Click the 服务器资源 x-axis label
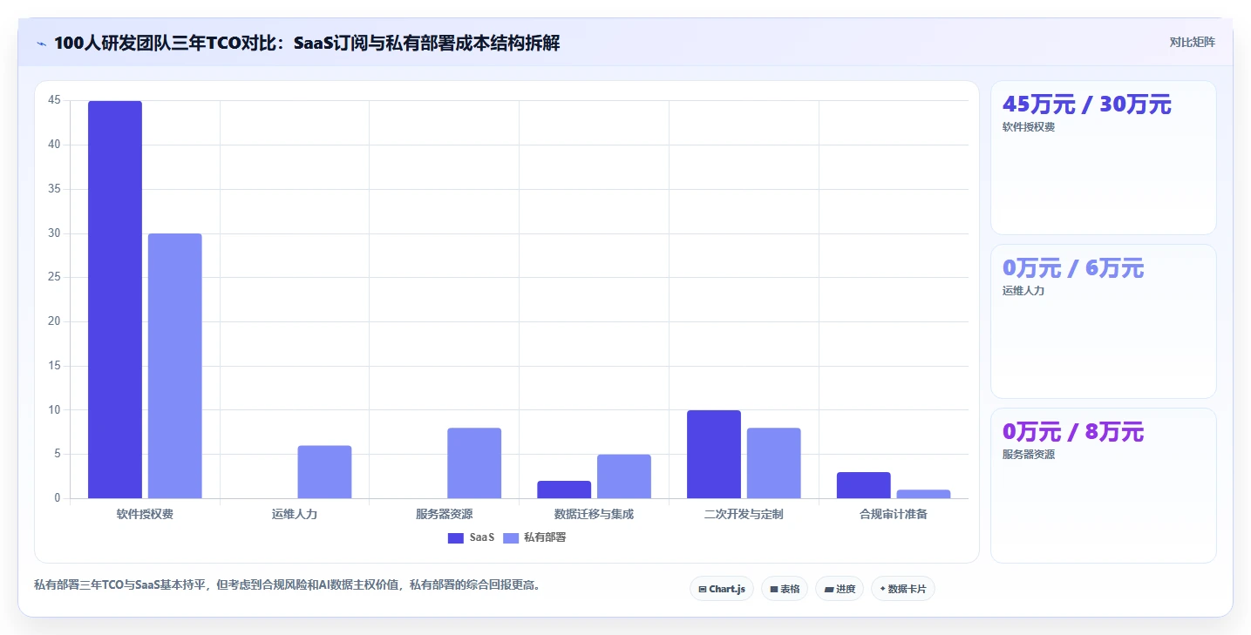The image size is (1251, 635). pos(445,514)
